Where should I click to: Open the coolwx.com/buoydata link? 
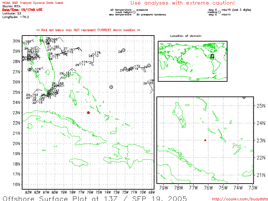(x=239, y=198)
